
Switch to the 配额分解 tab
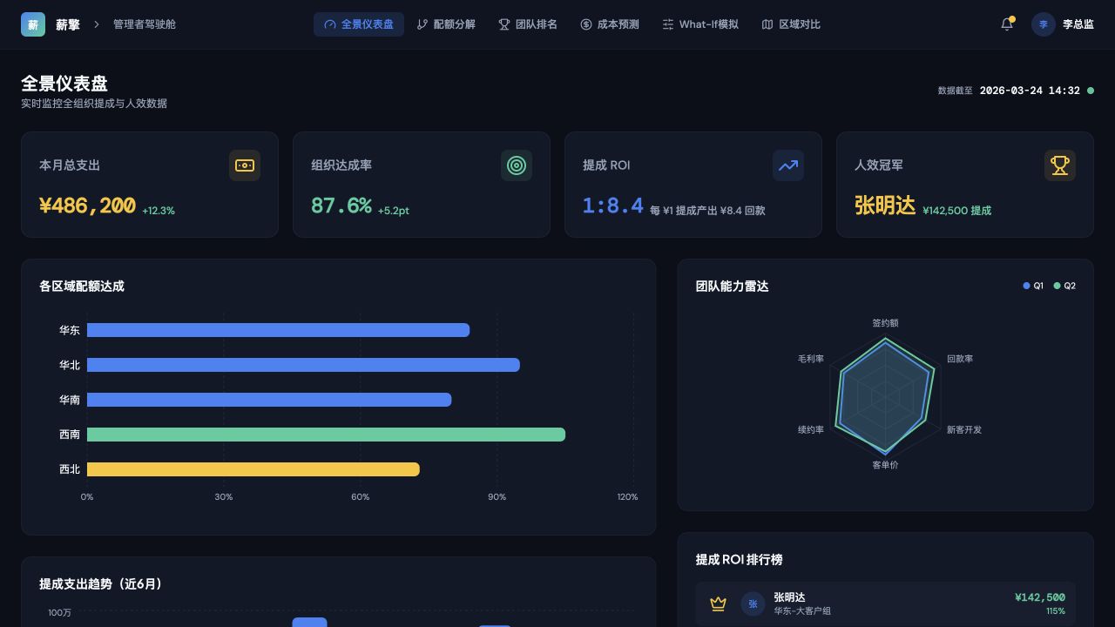pyautogui.click(x=446, y=24)
